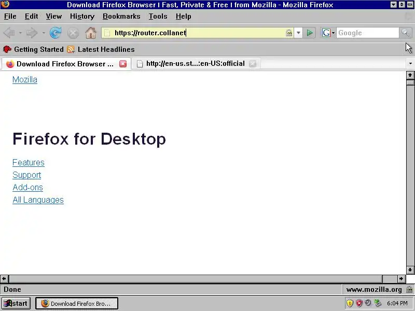Click the Done status bar text
The width and height of the screenshot is (415, 311).
click(x=12, y=290)
